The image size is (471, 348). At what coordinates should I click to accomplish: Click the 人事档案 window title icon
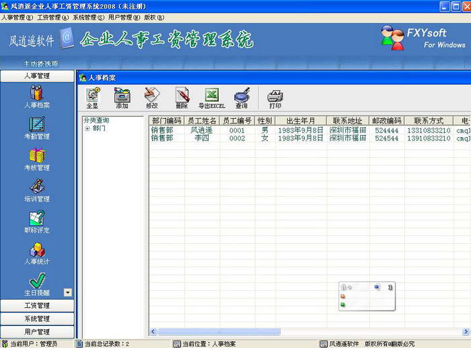pyautogui.click(x=82, y=78)
